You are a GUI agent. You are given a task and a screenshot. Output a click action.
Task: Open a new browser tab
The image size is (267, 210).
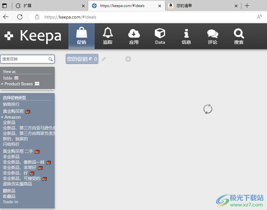(x=247, y=6)
